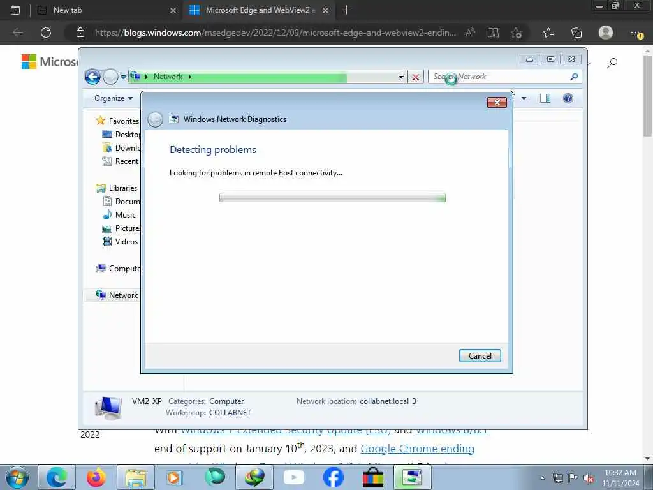
Task: Expand the chevron after Network breadcrumb
Action: click(x=190, y=77)
